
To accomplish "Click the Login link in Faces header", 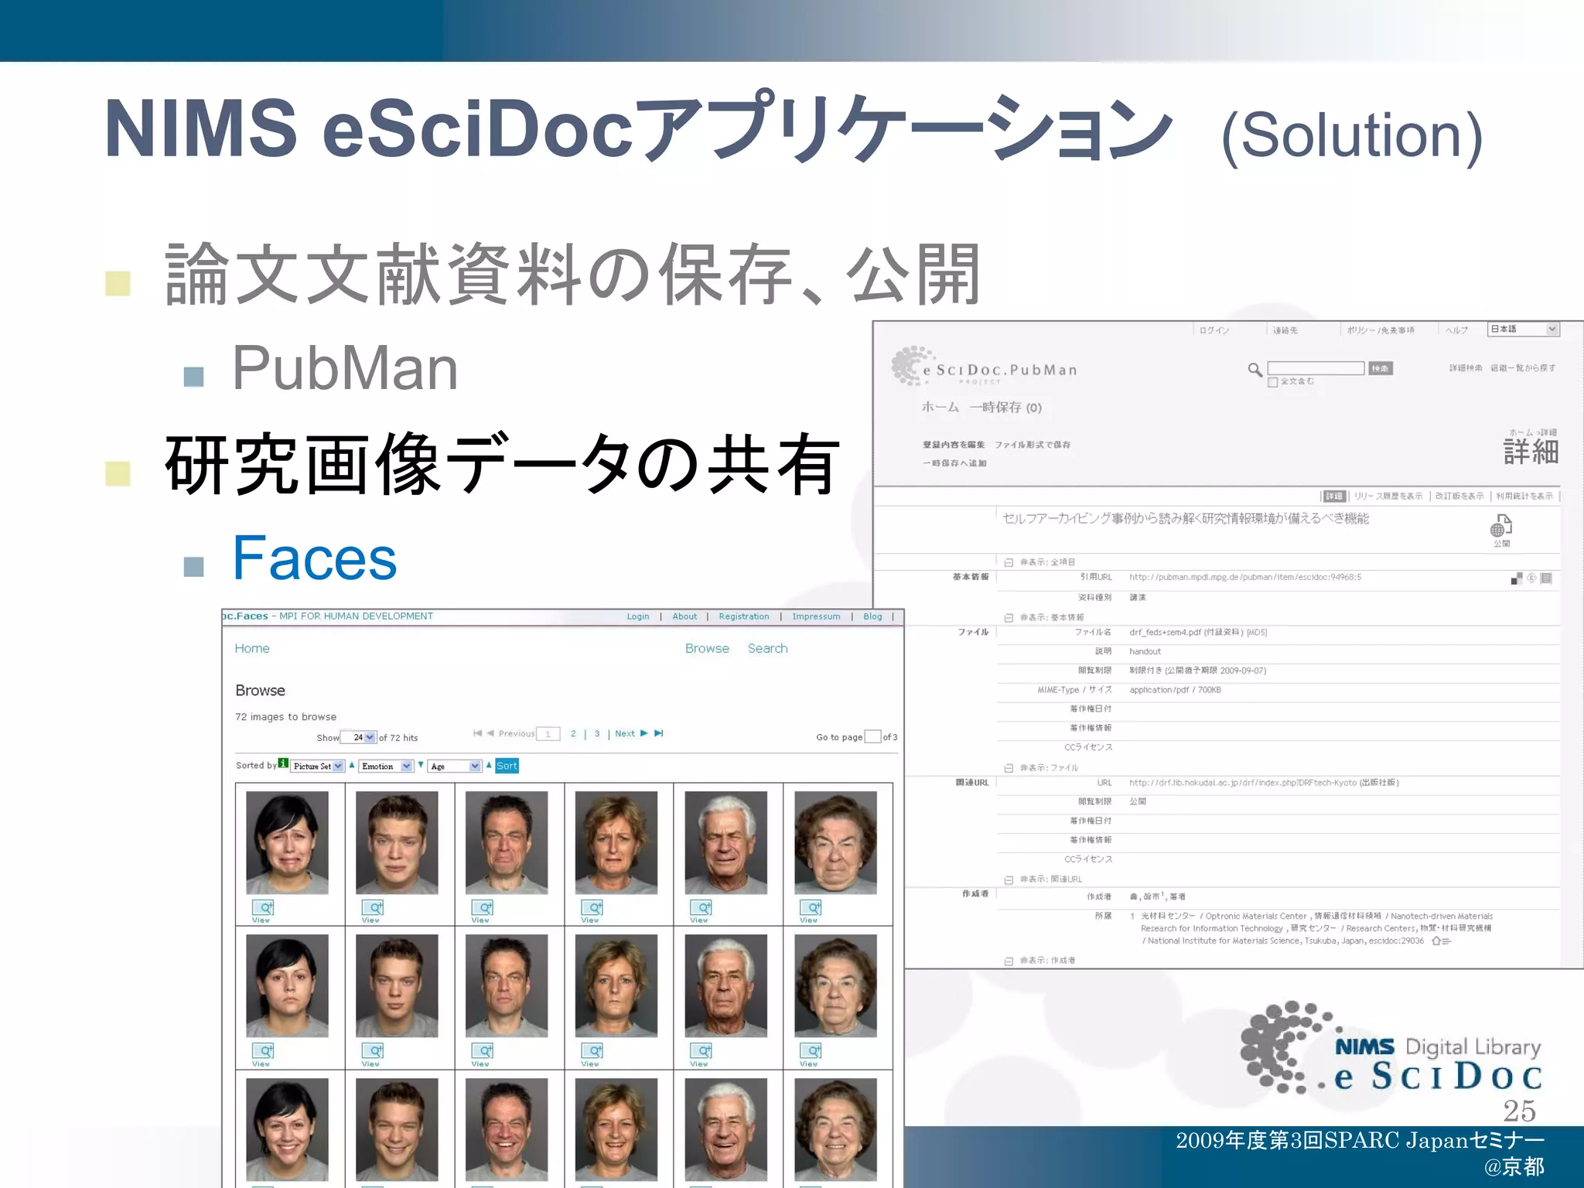I will coord(638,616).
